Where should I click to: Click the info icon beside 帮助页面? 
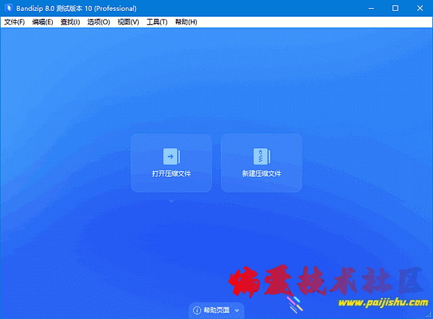click(197, 310)
